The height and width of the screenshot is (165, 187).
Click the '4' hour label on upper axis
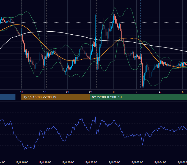159,92
